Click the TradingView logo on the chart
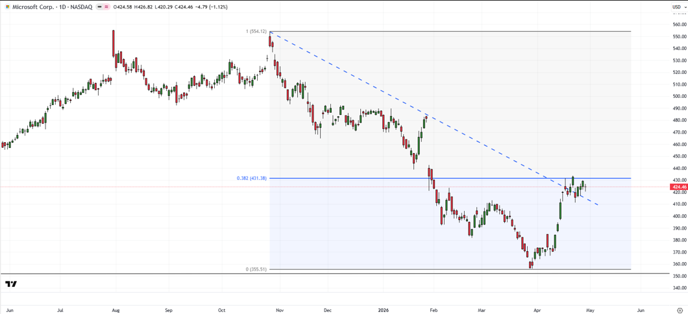Image resolution: width=688 pixels, height=314 pixels. click(x=11, y=284)
